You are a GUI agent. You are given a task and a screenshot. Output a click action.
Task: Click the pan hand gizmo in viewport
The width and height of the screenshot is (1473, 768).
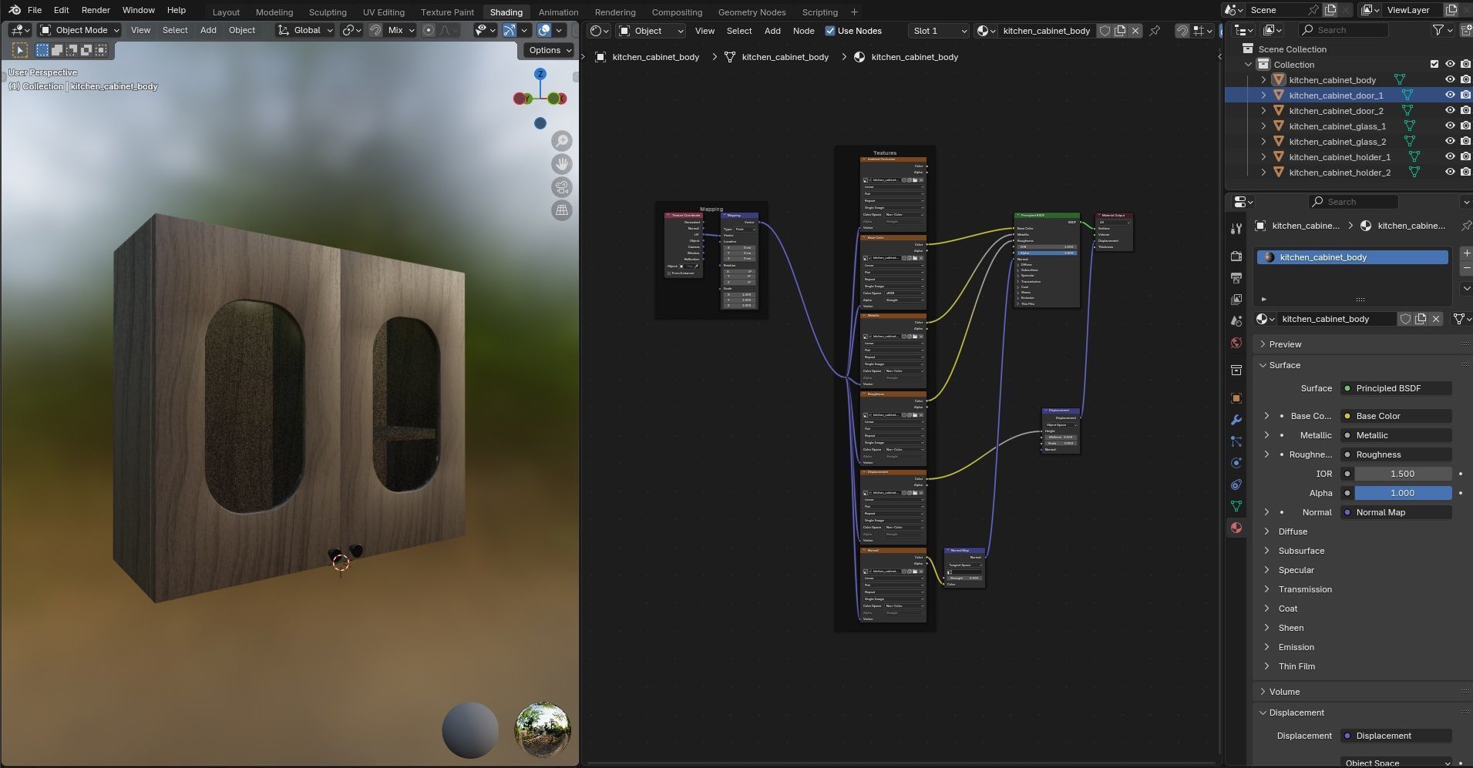point(562,164)
